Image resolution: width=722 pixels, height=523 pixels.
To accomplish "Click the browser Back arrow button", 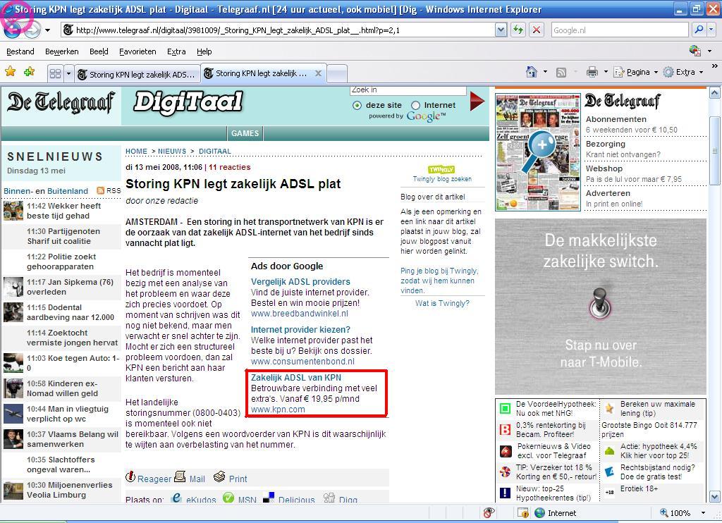I will point(13,30).
